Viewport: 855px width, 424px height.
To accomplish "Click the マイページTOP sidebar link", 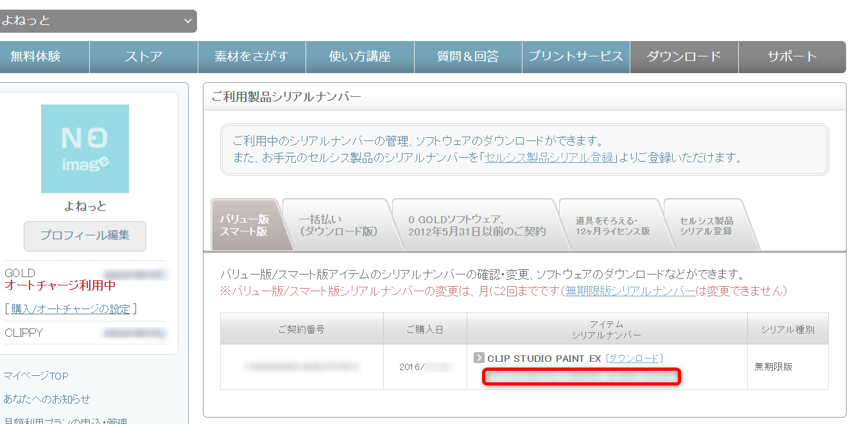I will (x=36, y=376).
